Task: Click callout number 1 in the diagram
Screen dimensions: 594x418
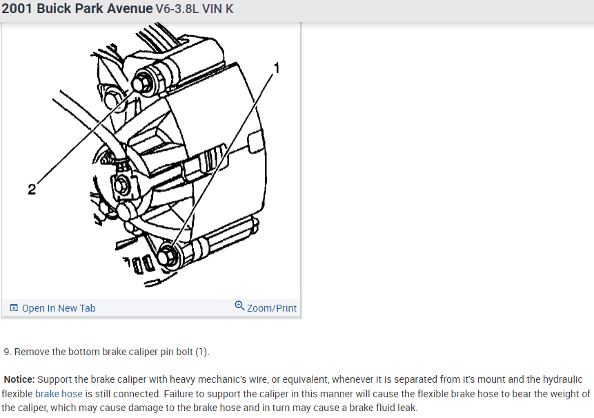Action: (277, 68)
